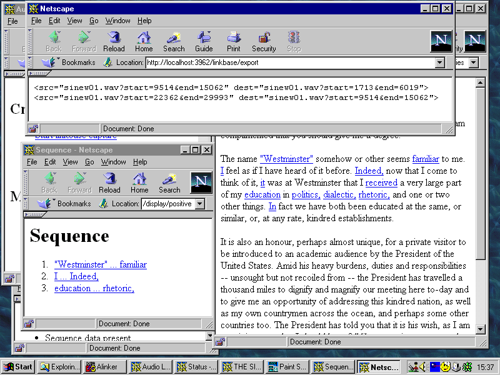This screenshot has width=500, height=375.
Task: Open Search in the Sequence window toolbar
Action: [169, 182]
